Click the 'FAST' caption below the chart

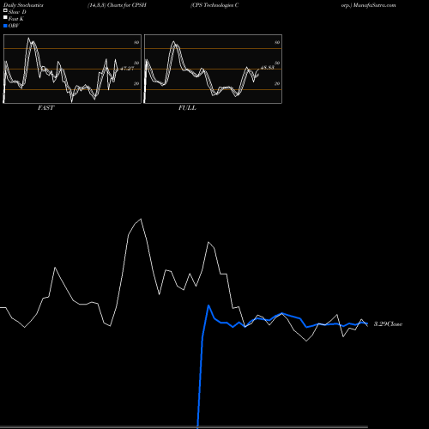point(45,108)
